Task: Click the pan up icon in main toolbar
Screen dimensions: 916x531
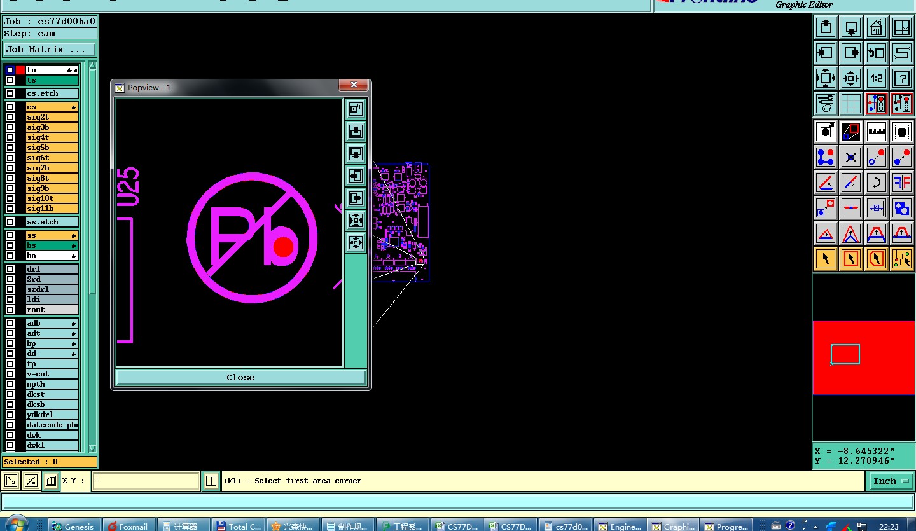Action: tap(826, 27)
